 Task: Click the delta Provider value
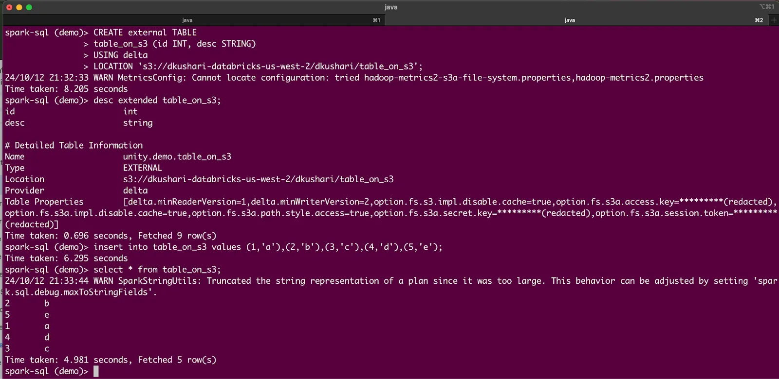[x=135, y=190]
